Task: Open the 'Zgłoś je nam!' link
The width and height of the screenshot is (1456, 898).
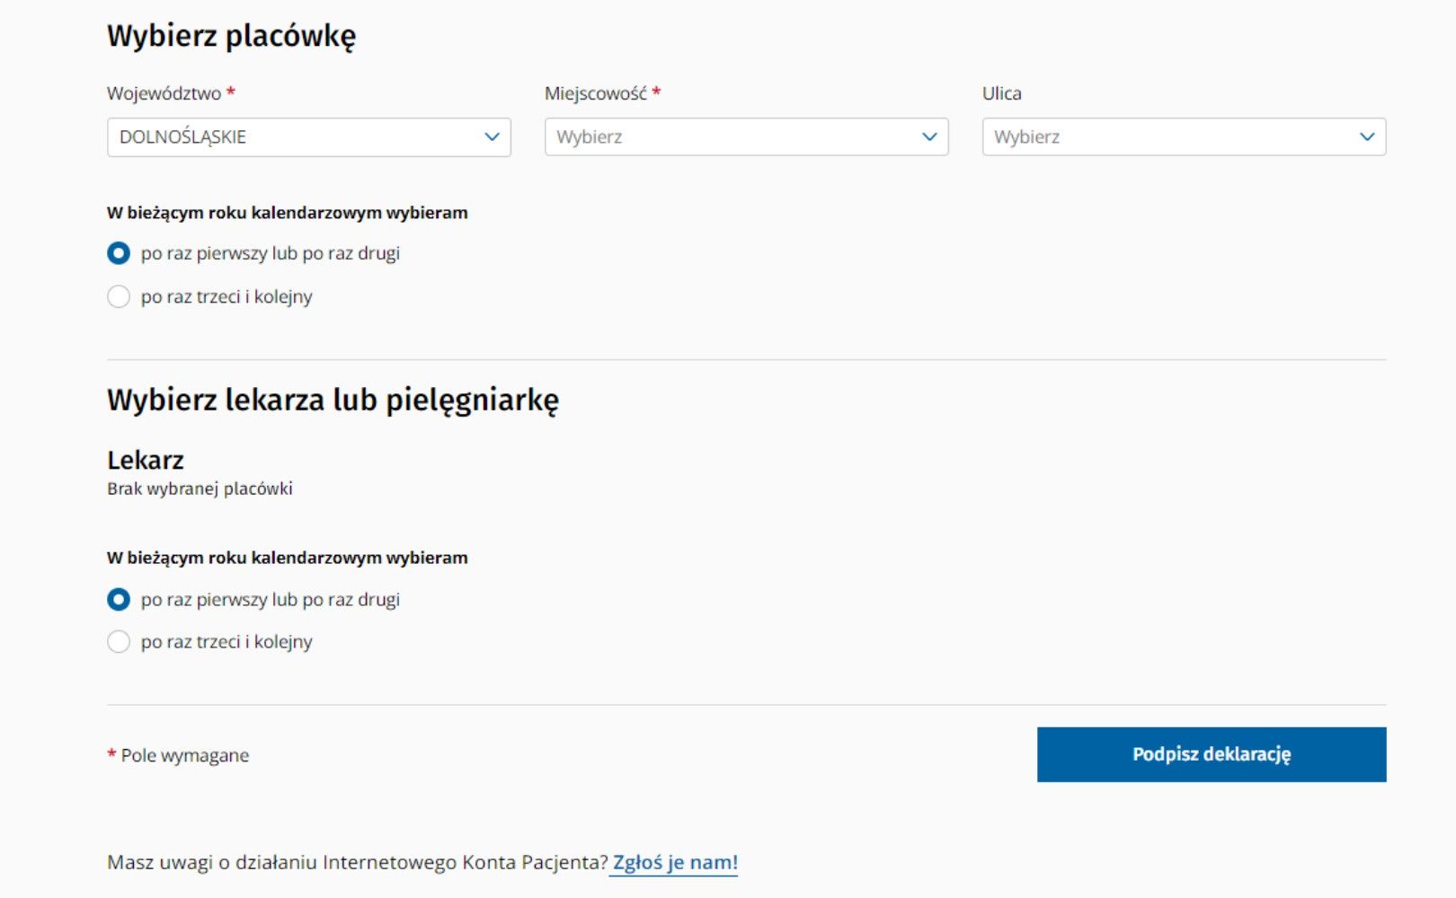Action: coord(674,863)
